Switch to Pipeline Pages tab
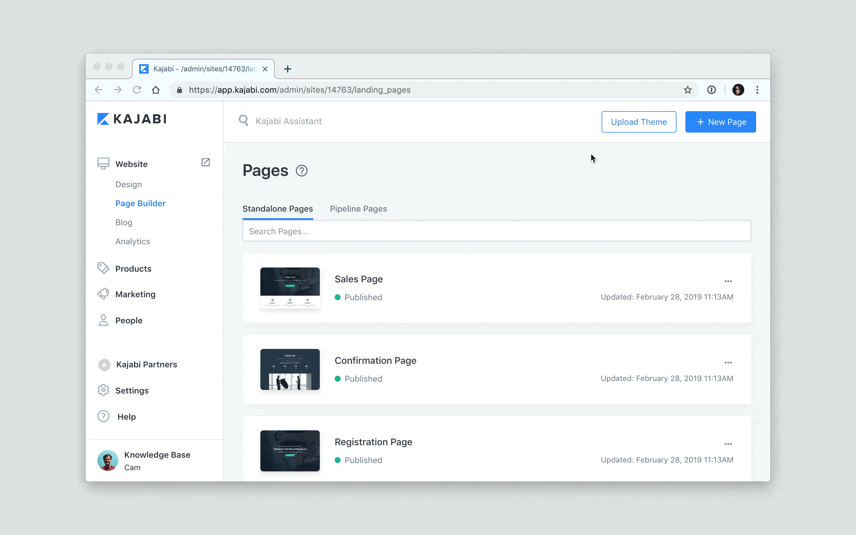The image size is (856, 535). pos(358,209)
